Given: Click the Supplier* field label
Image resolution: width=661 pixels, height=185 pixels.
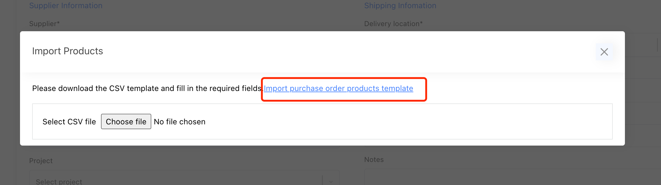Looking at the screenshot, I should [x=44, y=24].
